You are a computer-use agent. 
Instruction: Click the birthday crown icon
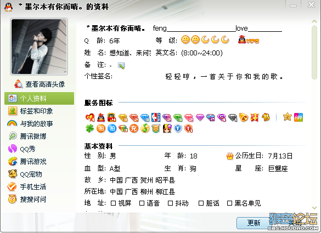(x=230, y=156)
